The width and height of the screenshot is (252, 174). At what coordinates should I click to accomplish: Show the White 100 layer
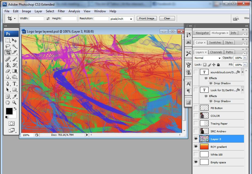pos(196,154)
